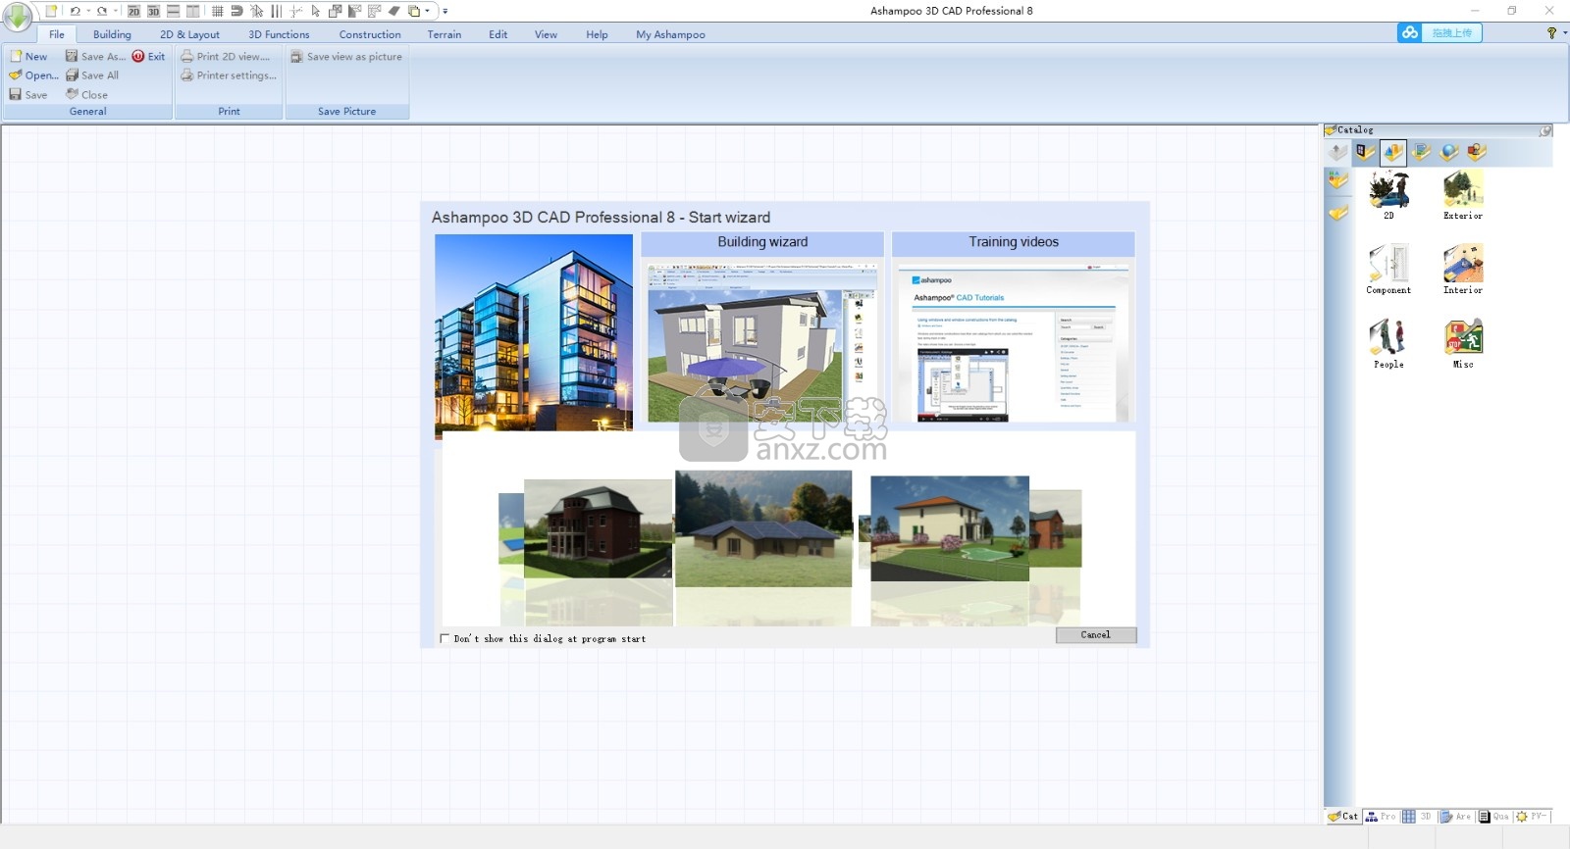Click the catalog up-one-level folder icon

click(x=1337, y=152)
